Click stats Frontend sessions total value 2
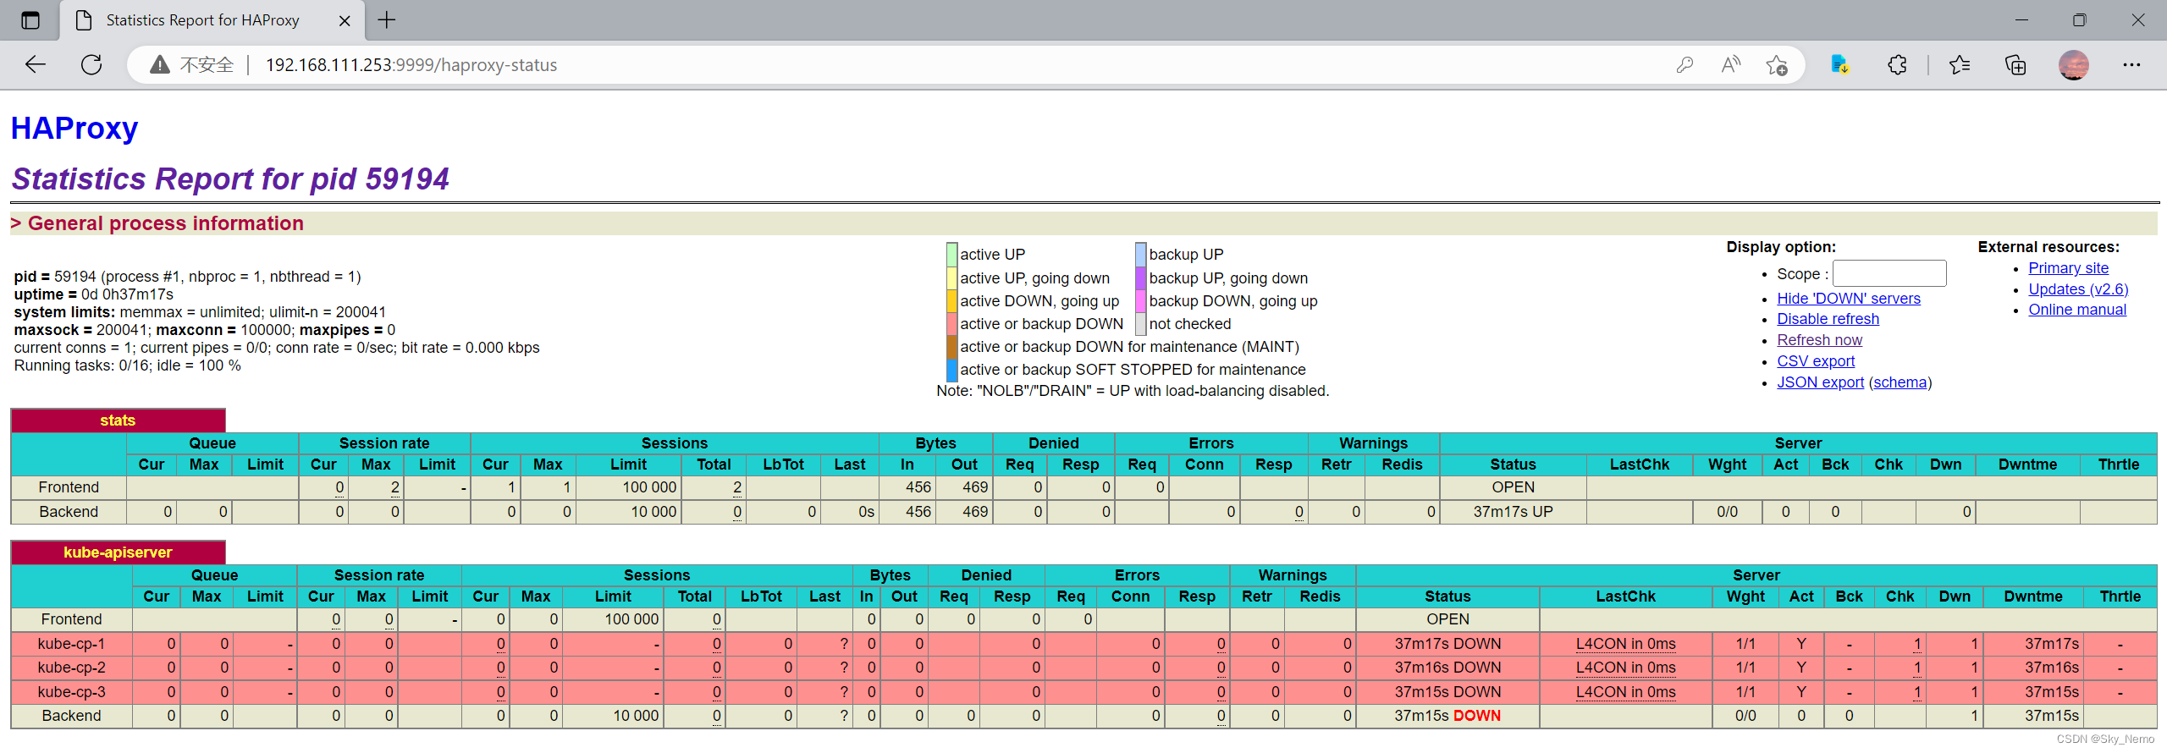This screenshot has height=753, width=2167. coord(737,487)
